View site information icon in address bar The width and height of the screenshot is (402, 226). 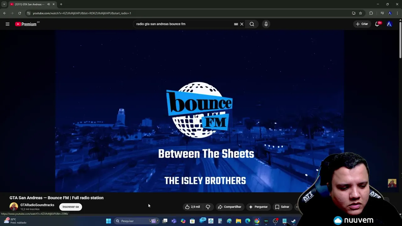(29, 13)
